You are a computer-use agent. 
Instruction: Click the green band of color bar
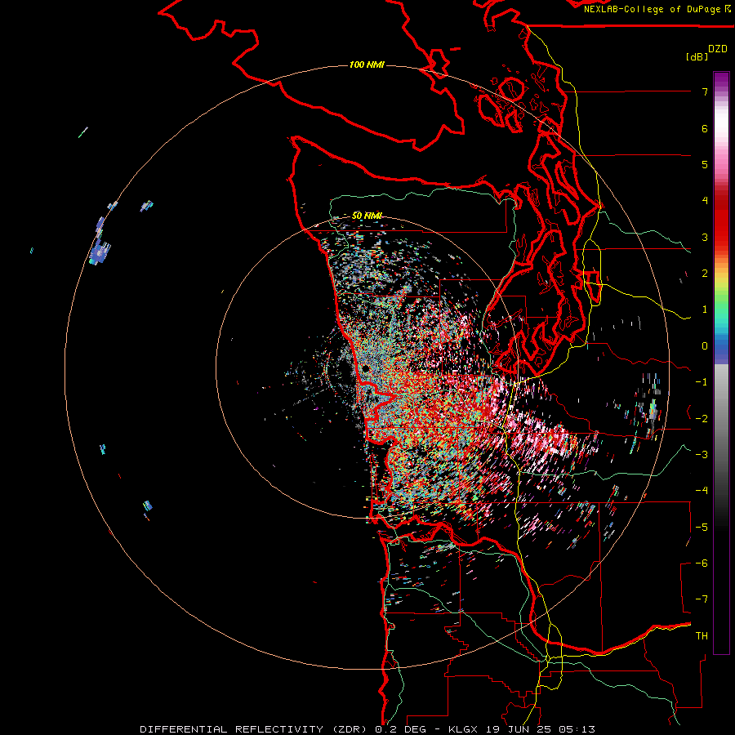tap(721, 300)
